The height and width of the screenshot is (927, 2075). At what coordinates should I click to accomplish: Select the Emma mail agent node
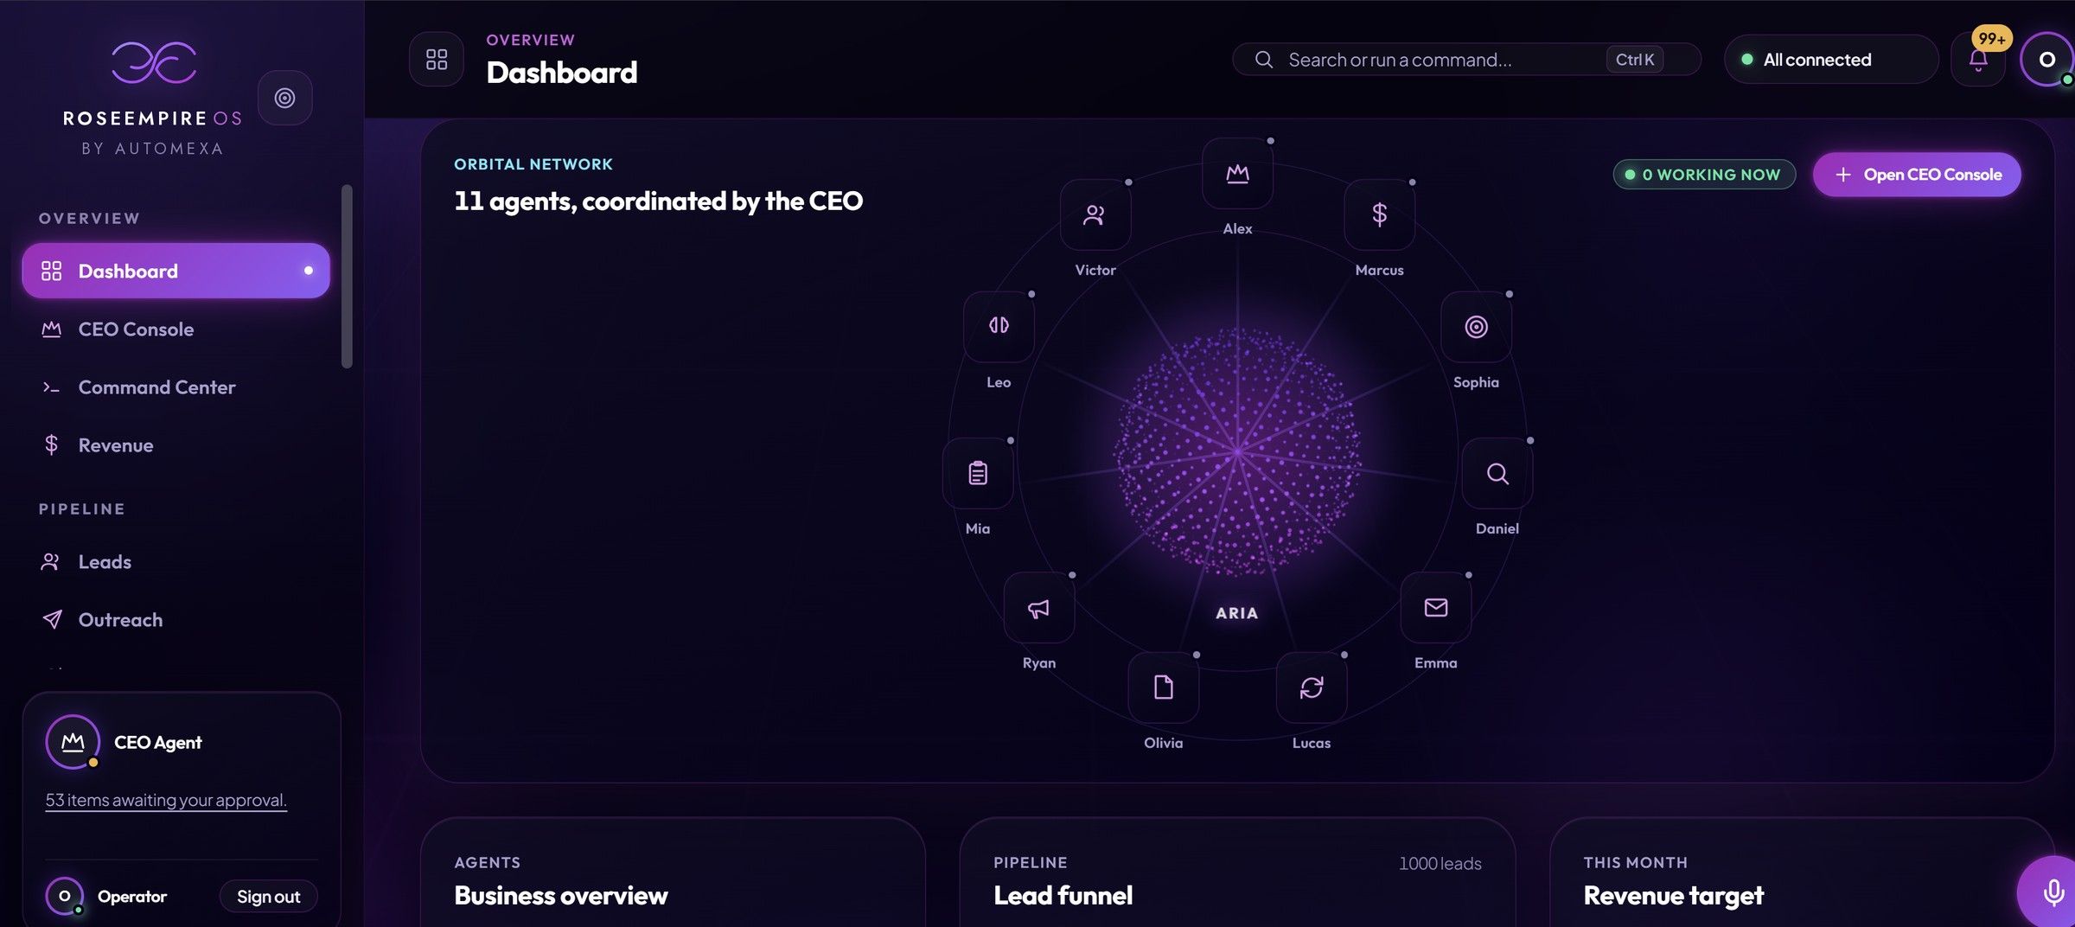click(1436, 608)
